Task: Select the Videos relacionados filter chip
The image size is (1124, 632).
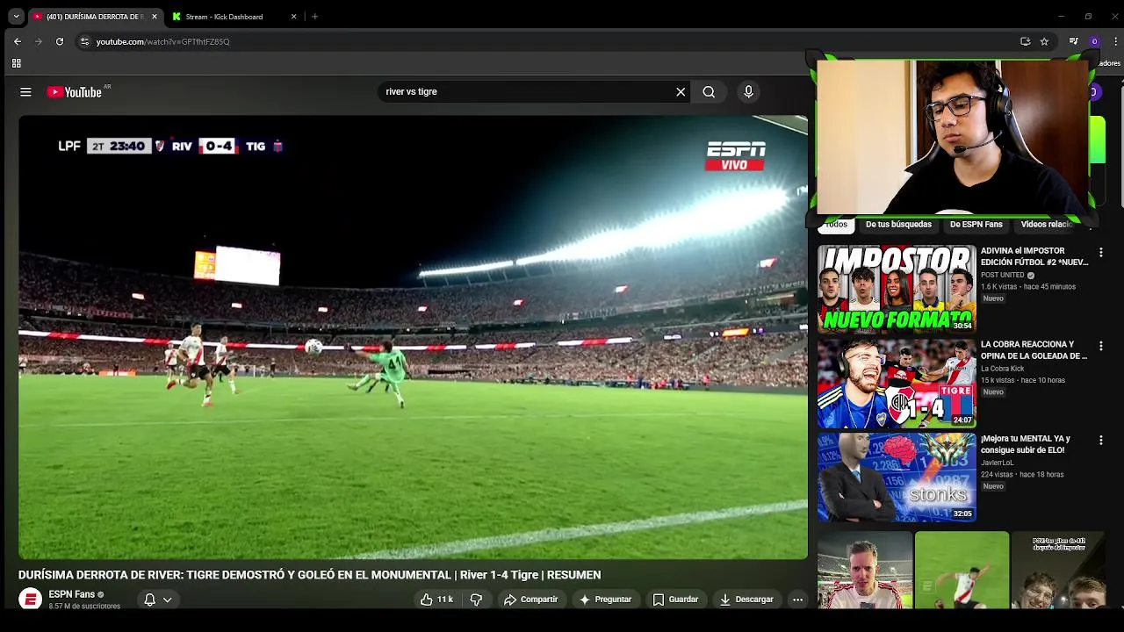Action: pyautogui.click(x=1047, y=225)
